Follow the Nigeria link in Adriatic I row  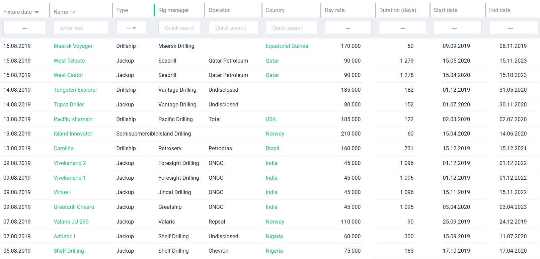274,237
